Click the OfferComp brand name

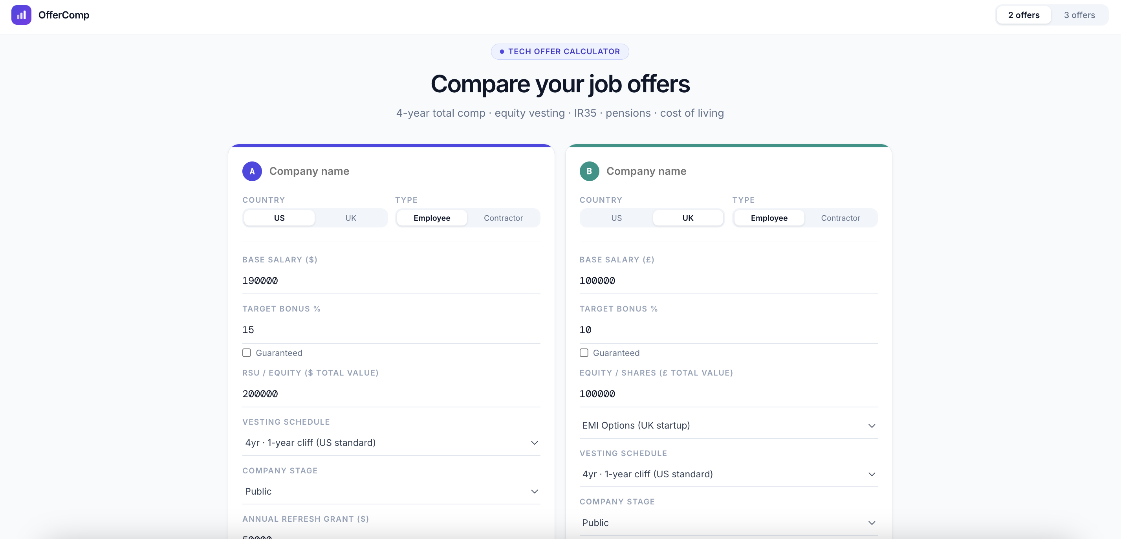[x=64, y=15]
